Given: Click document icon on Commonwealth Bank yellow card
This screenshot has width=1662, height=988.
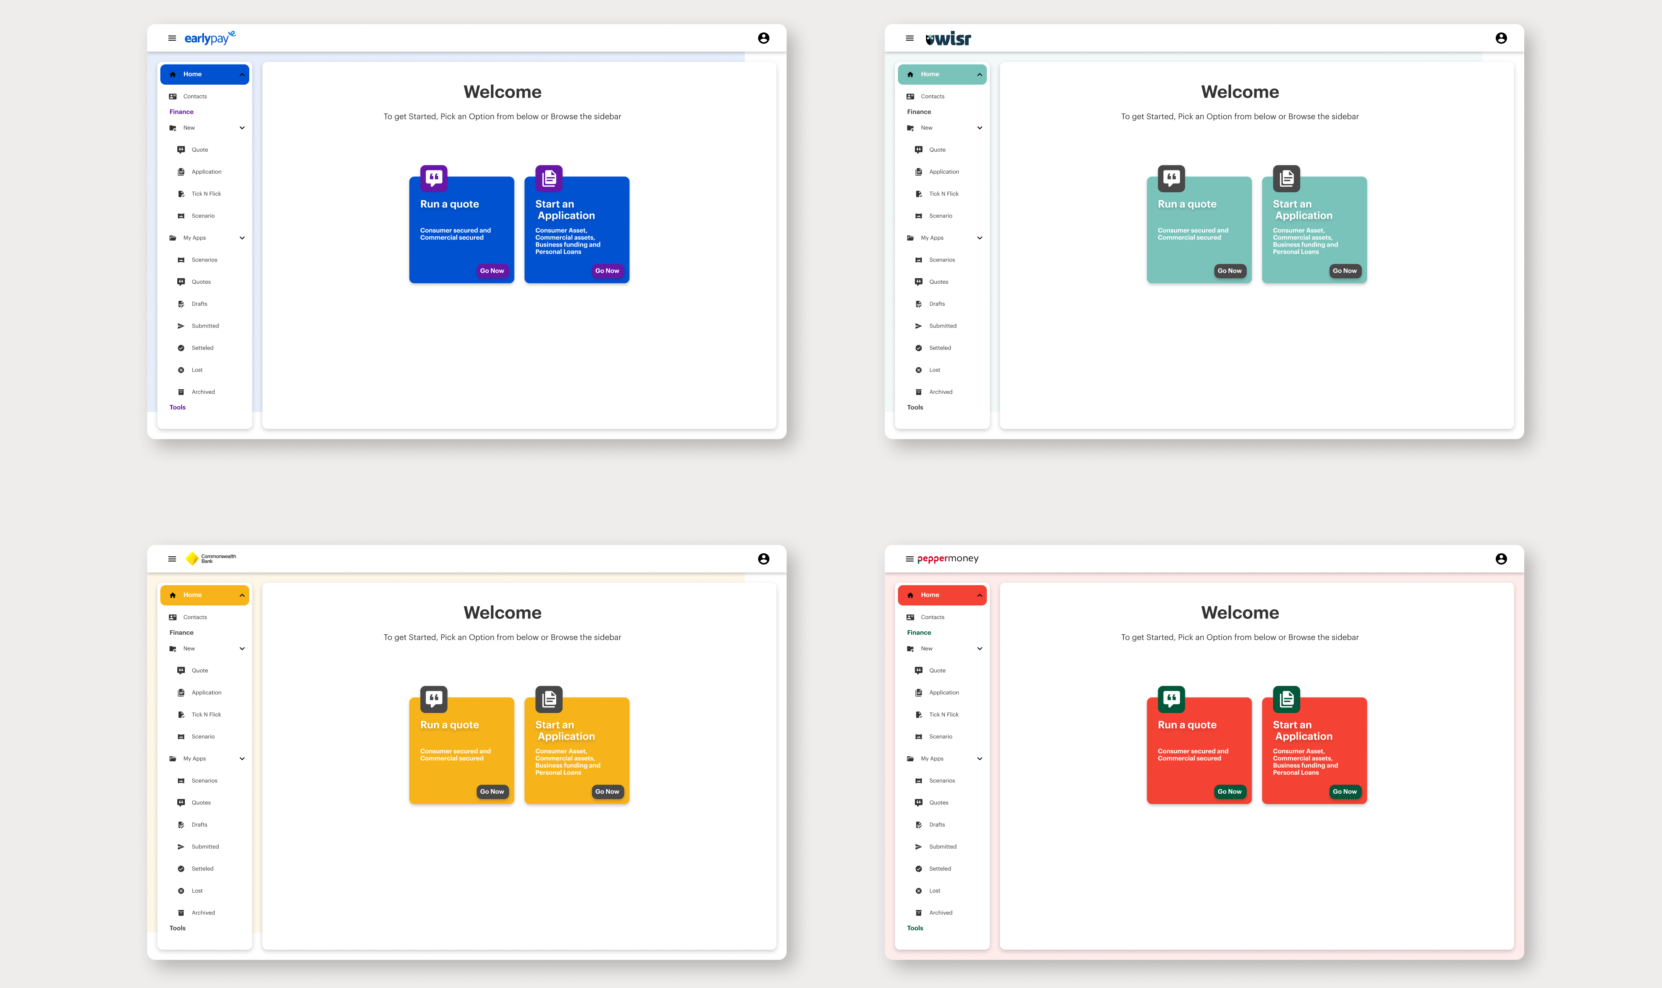Looking at the screenshot, I should coord(549,698).
